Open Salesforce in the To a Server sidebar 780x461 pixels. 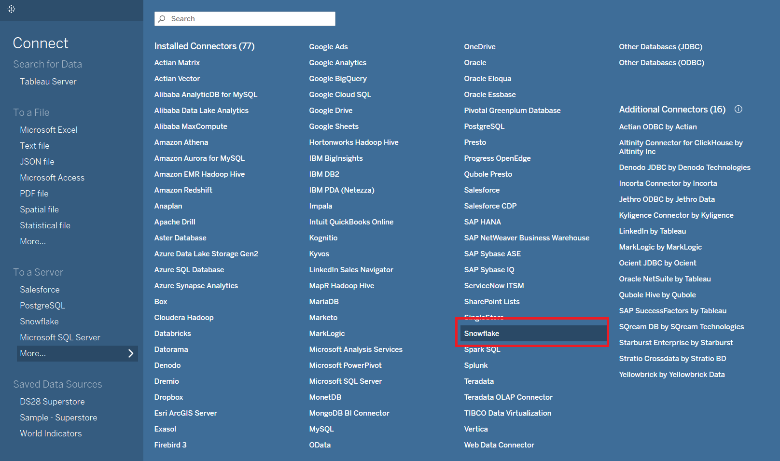(40, 290)
